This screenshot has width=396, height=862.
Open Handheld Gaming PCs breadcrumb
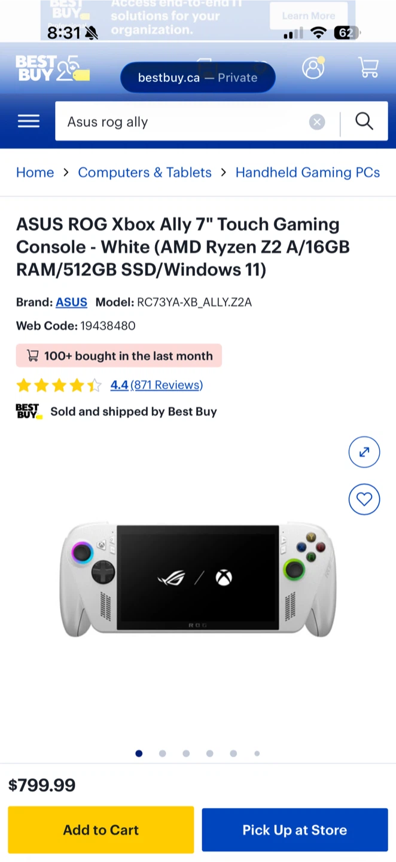(307, 172)
